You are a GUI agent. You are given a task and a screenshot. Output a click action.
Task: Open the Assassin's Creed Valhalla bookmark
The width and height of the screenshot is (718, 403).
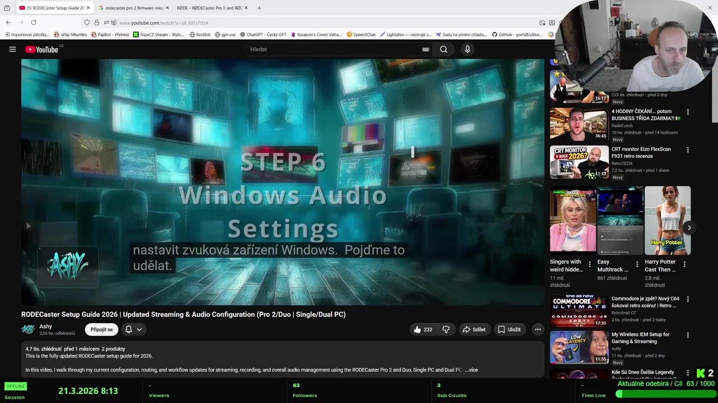[316, 35]
